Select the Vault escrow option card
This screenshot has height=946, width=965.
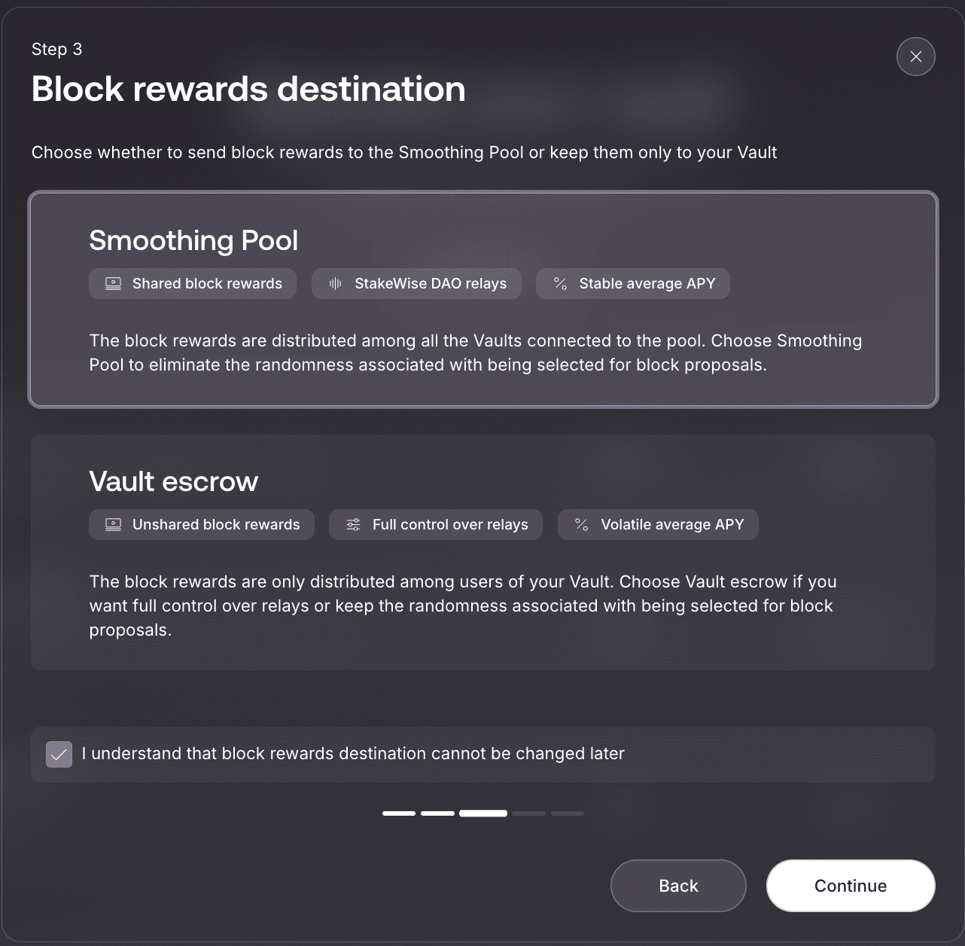tap(483, 552)
